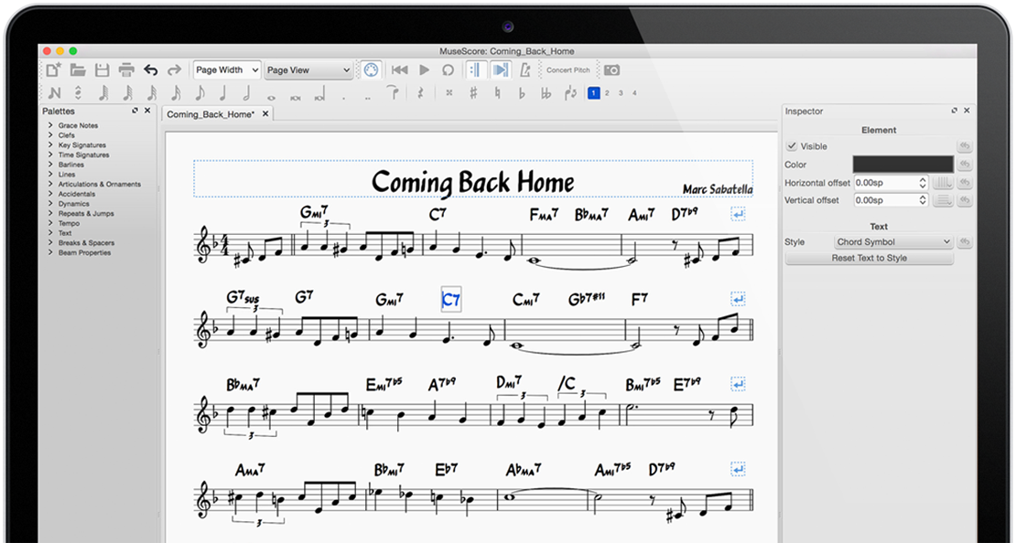Open the Page Width zoom dropdown

(226, 69)
